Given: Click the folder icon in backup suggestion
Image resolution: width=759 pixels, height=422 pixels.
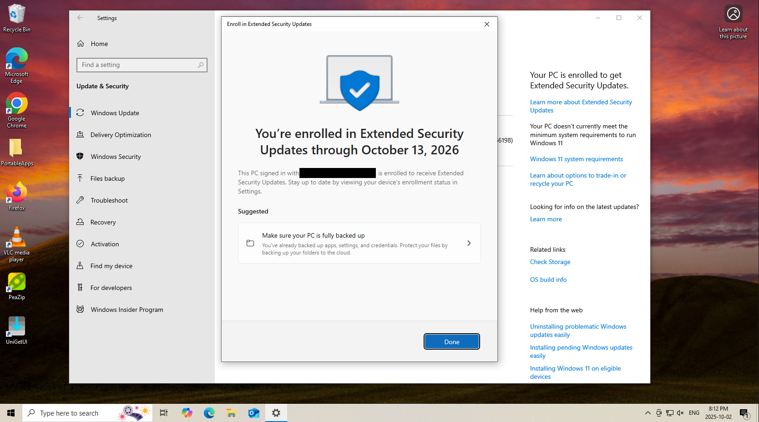Looking at the screenshot, I should [250, 243].
